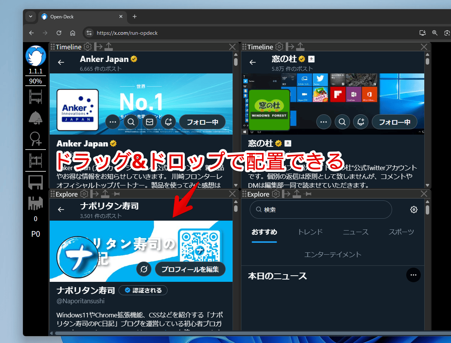Click the Open-Deck bird logo in sidebar

[35, 56]
